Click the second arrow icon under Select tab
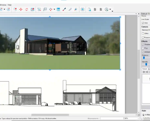 (x=147, y=72)
